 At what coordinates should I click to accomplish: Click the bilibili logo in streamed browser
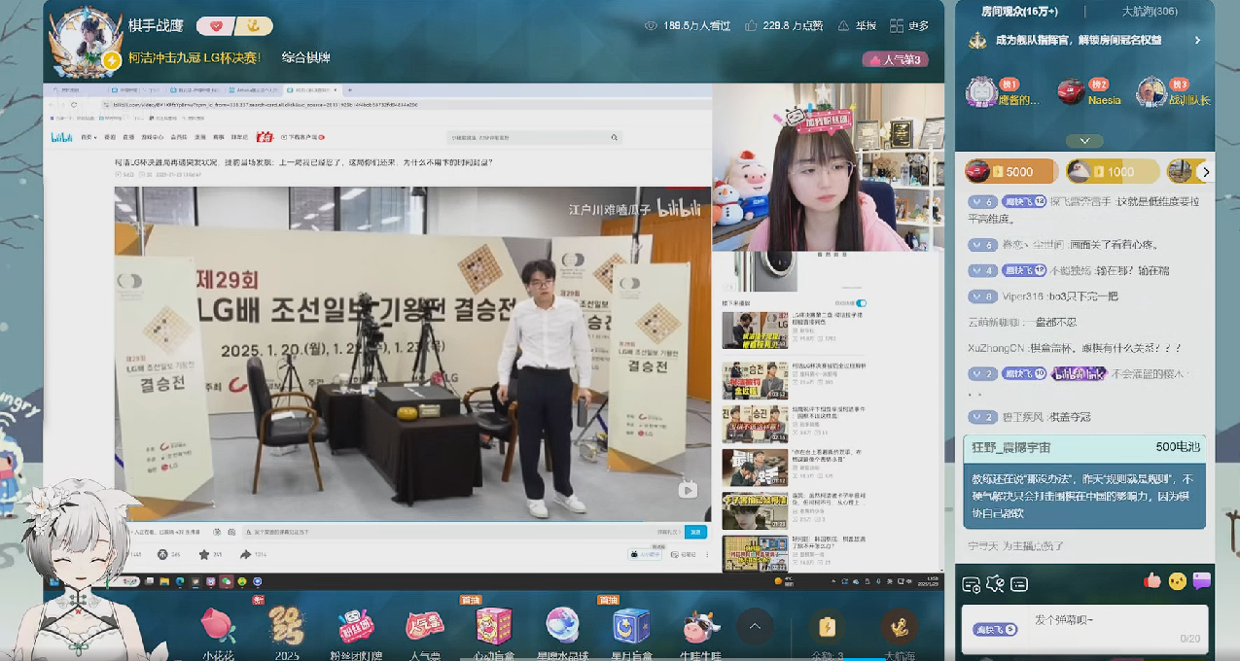point(61,137)
